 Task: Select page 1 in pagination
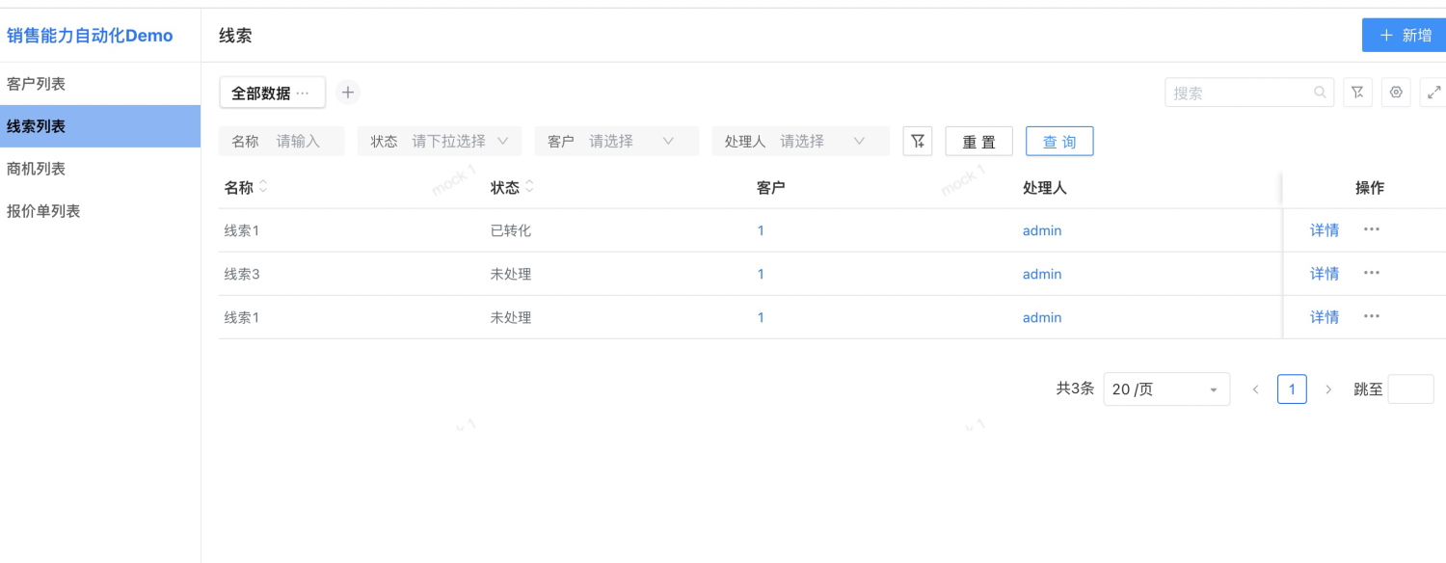click(1292, 389)
